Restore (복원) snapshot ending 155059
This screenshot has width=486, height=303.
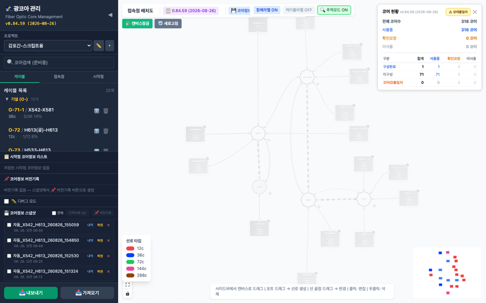click(x=100, y=225)
